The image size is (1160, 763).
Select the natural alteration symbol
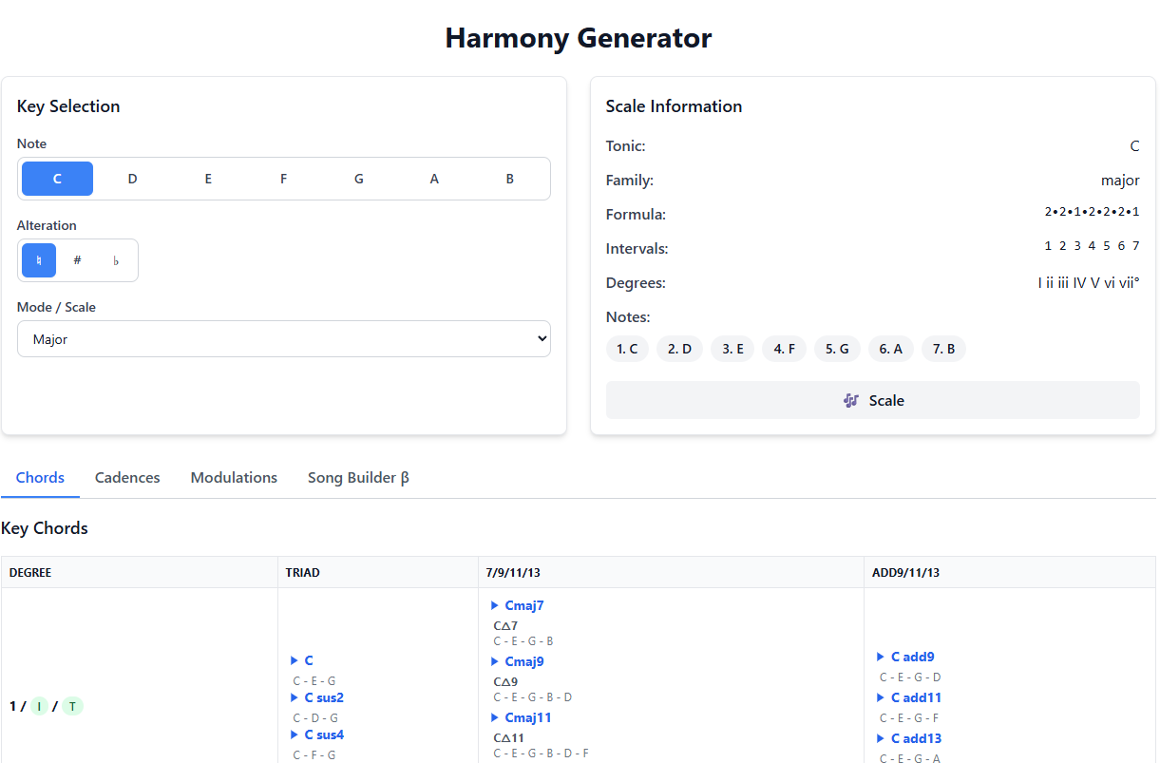point(39,260)
